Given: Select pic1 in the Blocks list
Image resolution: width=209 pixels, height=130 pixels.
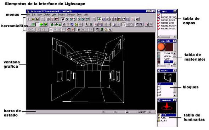Looking at the screenshot, I should click(165, 84).
